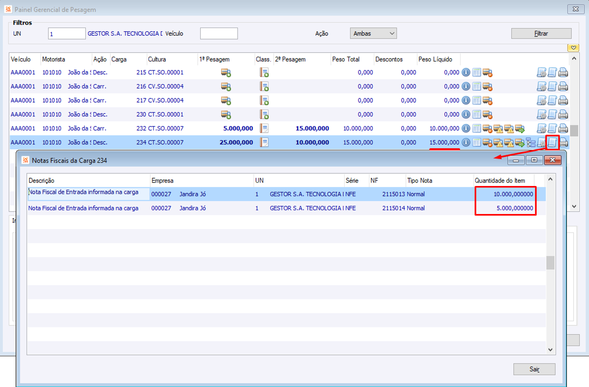Start first weighing for carga 217

click(x=226, y=101)
